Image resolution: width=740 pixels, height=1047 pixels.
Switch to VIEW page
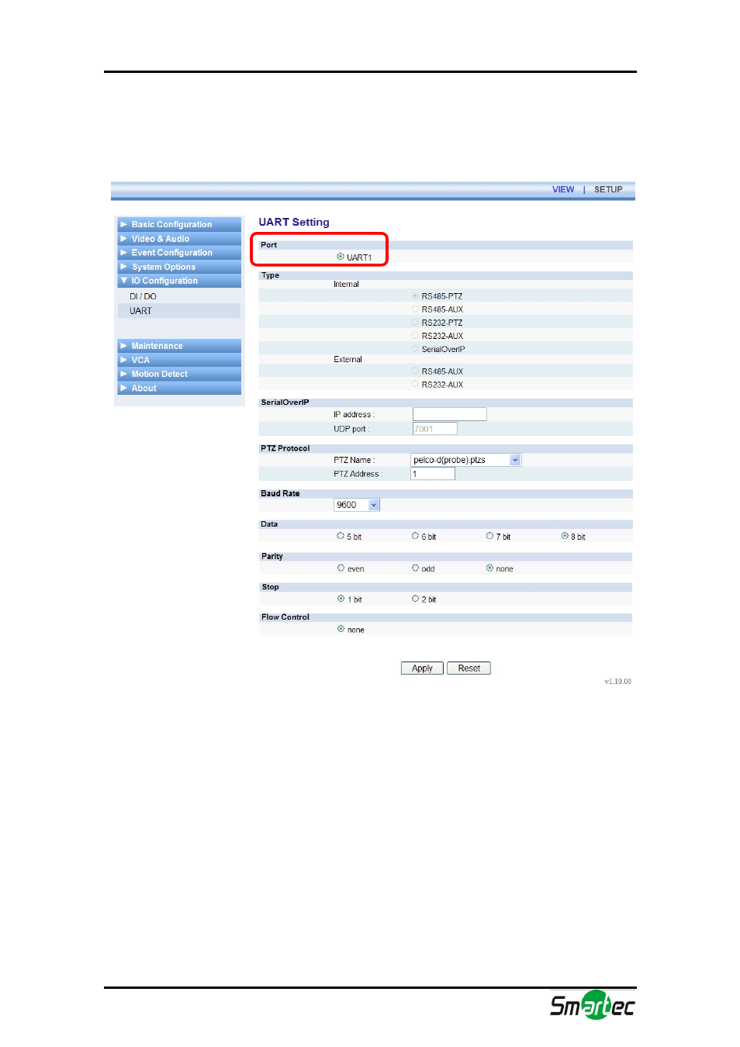[x=563, y=189]
